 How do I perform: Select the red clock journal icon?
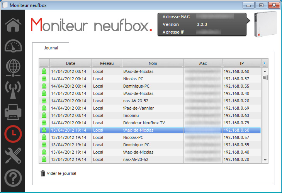point(13,134)
